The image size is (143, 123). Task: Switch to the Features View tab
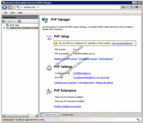(49, 115)
